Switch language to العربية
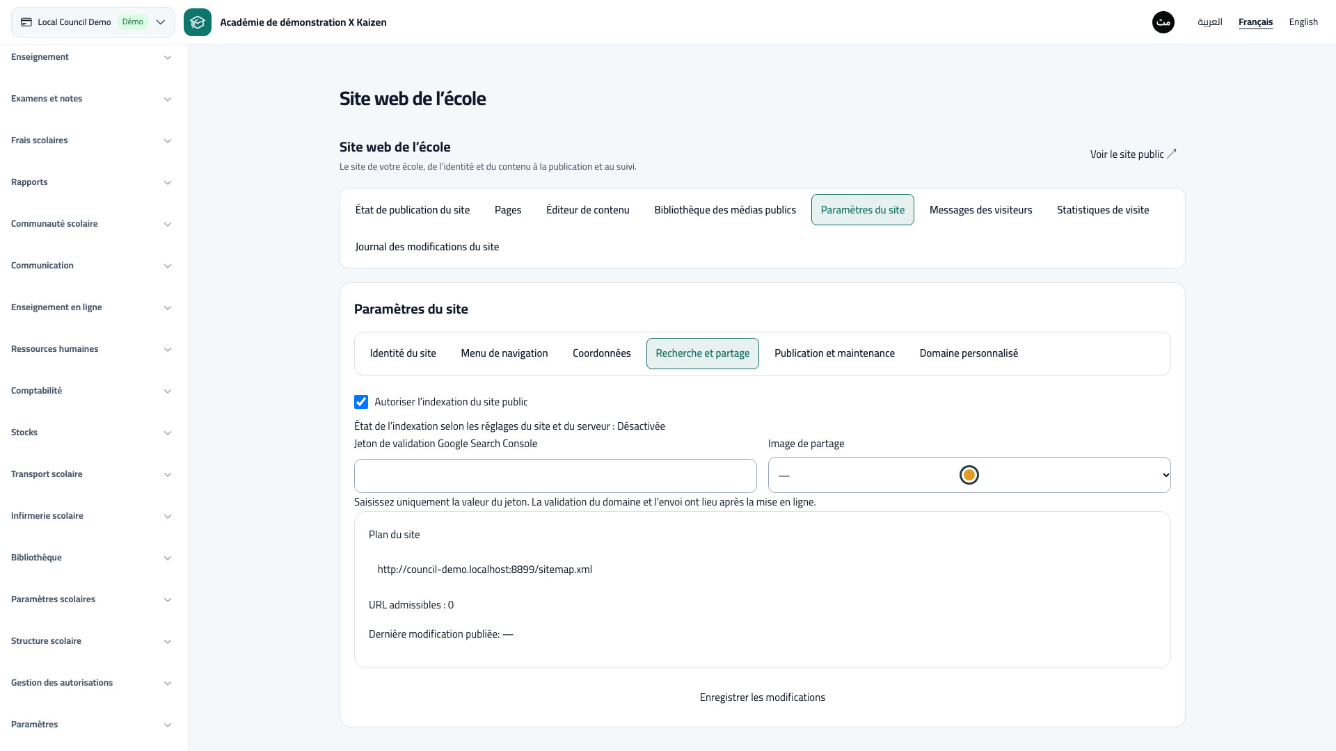The image size is (1336, 751). pyautogui.click(x=1210, y=22)
